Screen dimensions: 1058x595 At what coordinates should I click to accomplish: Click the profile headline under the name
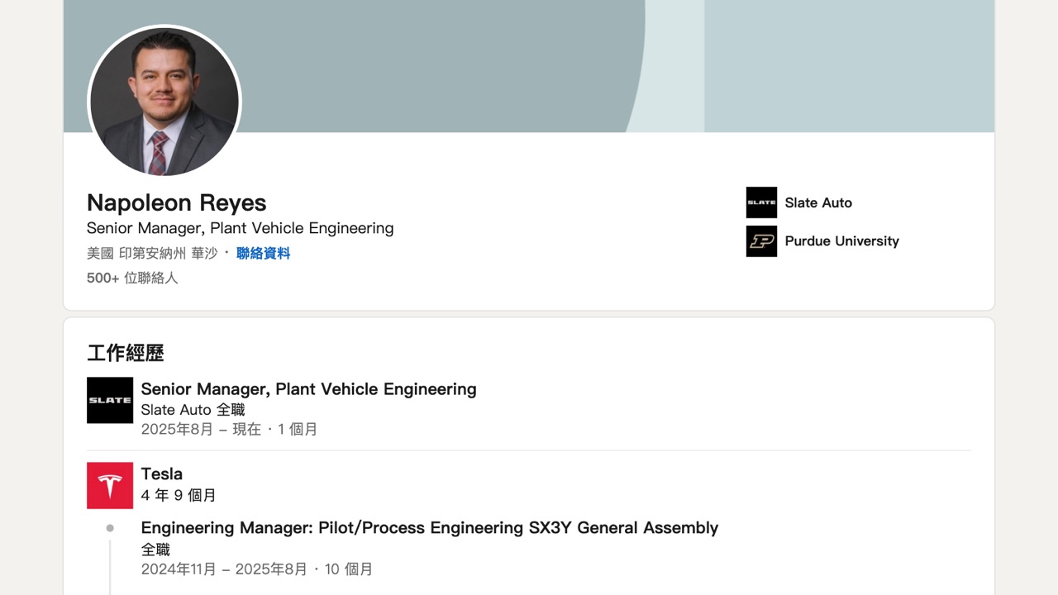tap(240, 228)
